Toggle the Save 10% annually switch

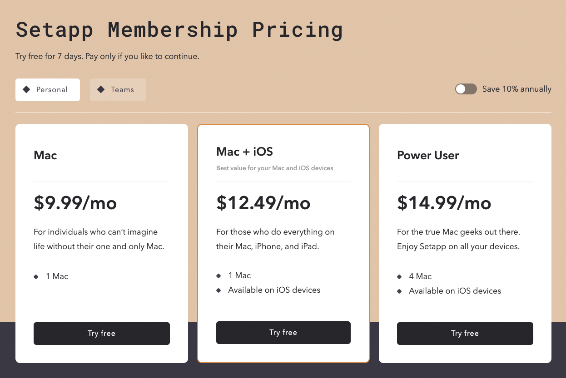coord(466,89)
